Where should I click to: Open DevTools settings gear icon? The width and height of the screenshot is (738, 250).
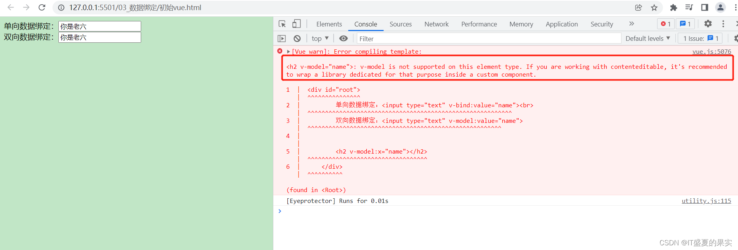click(x=708, y=24)
